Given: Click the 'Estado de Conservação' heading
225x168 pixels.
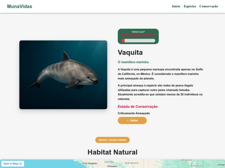Looking at the screenshot, I should coord(137,107).
